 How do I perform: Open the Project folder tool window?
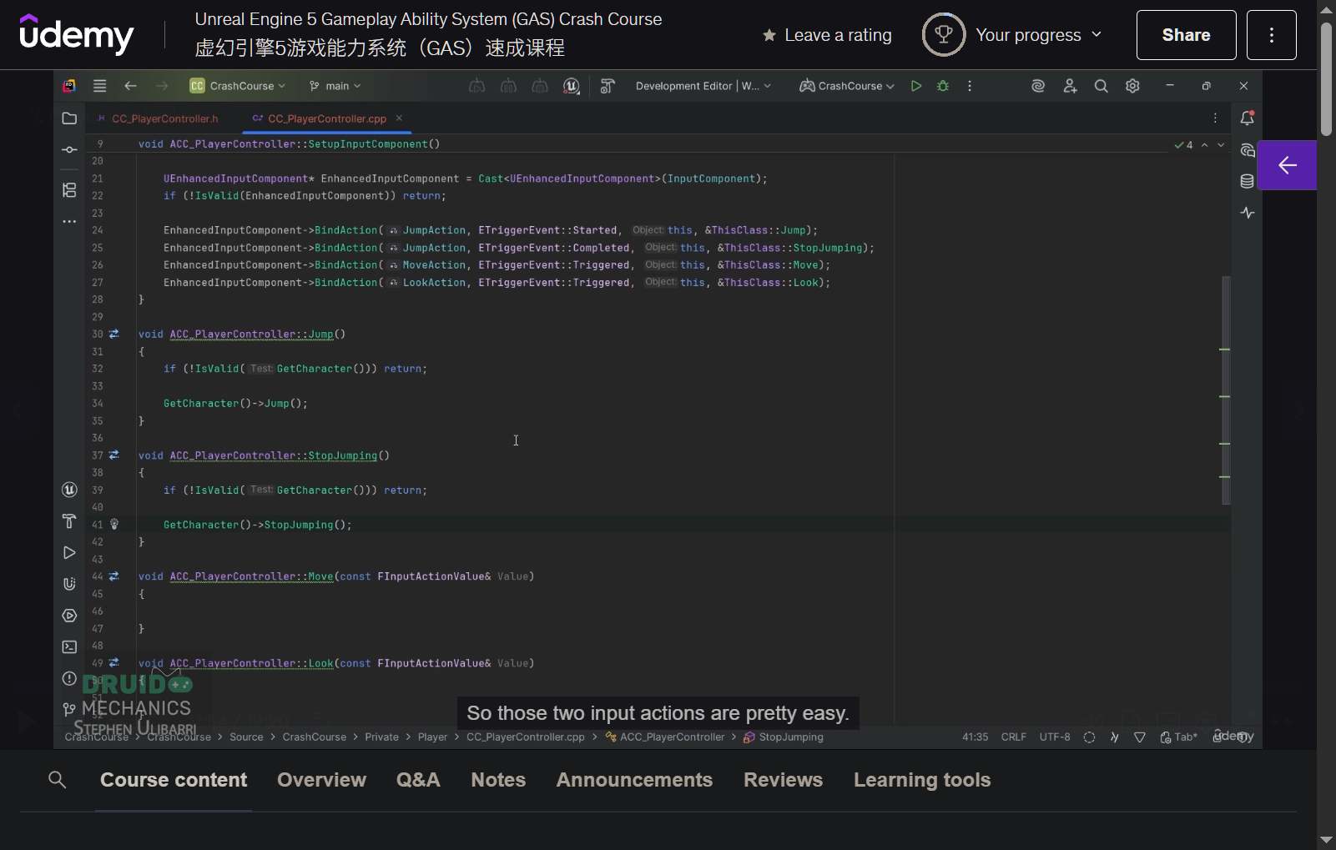[x=69, y=118]
